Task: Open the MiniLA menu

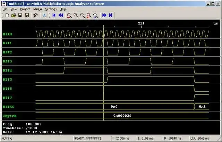Action: (x=38, y=9)
